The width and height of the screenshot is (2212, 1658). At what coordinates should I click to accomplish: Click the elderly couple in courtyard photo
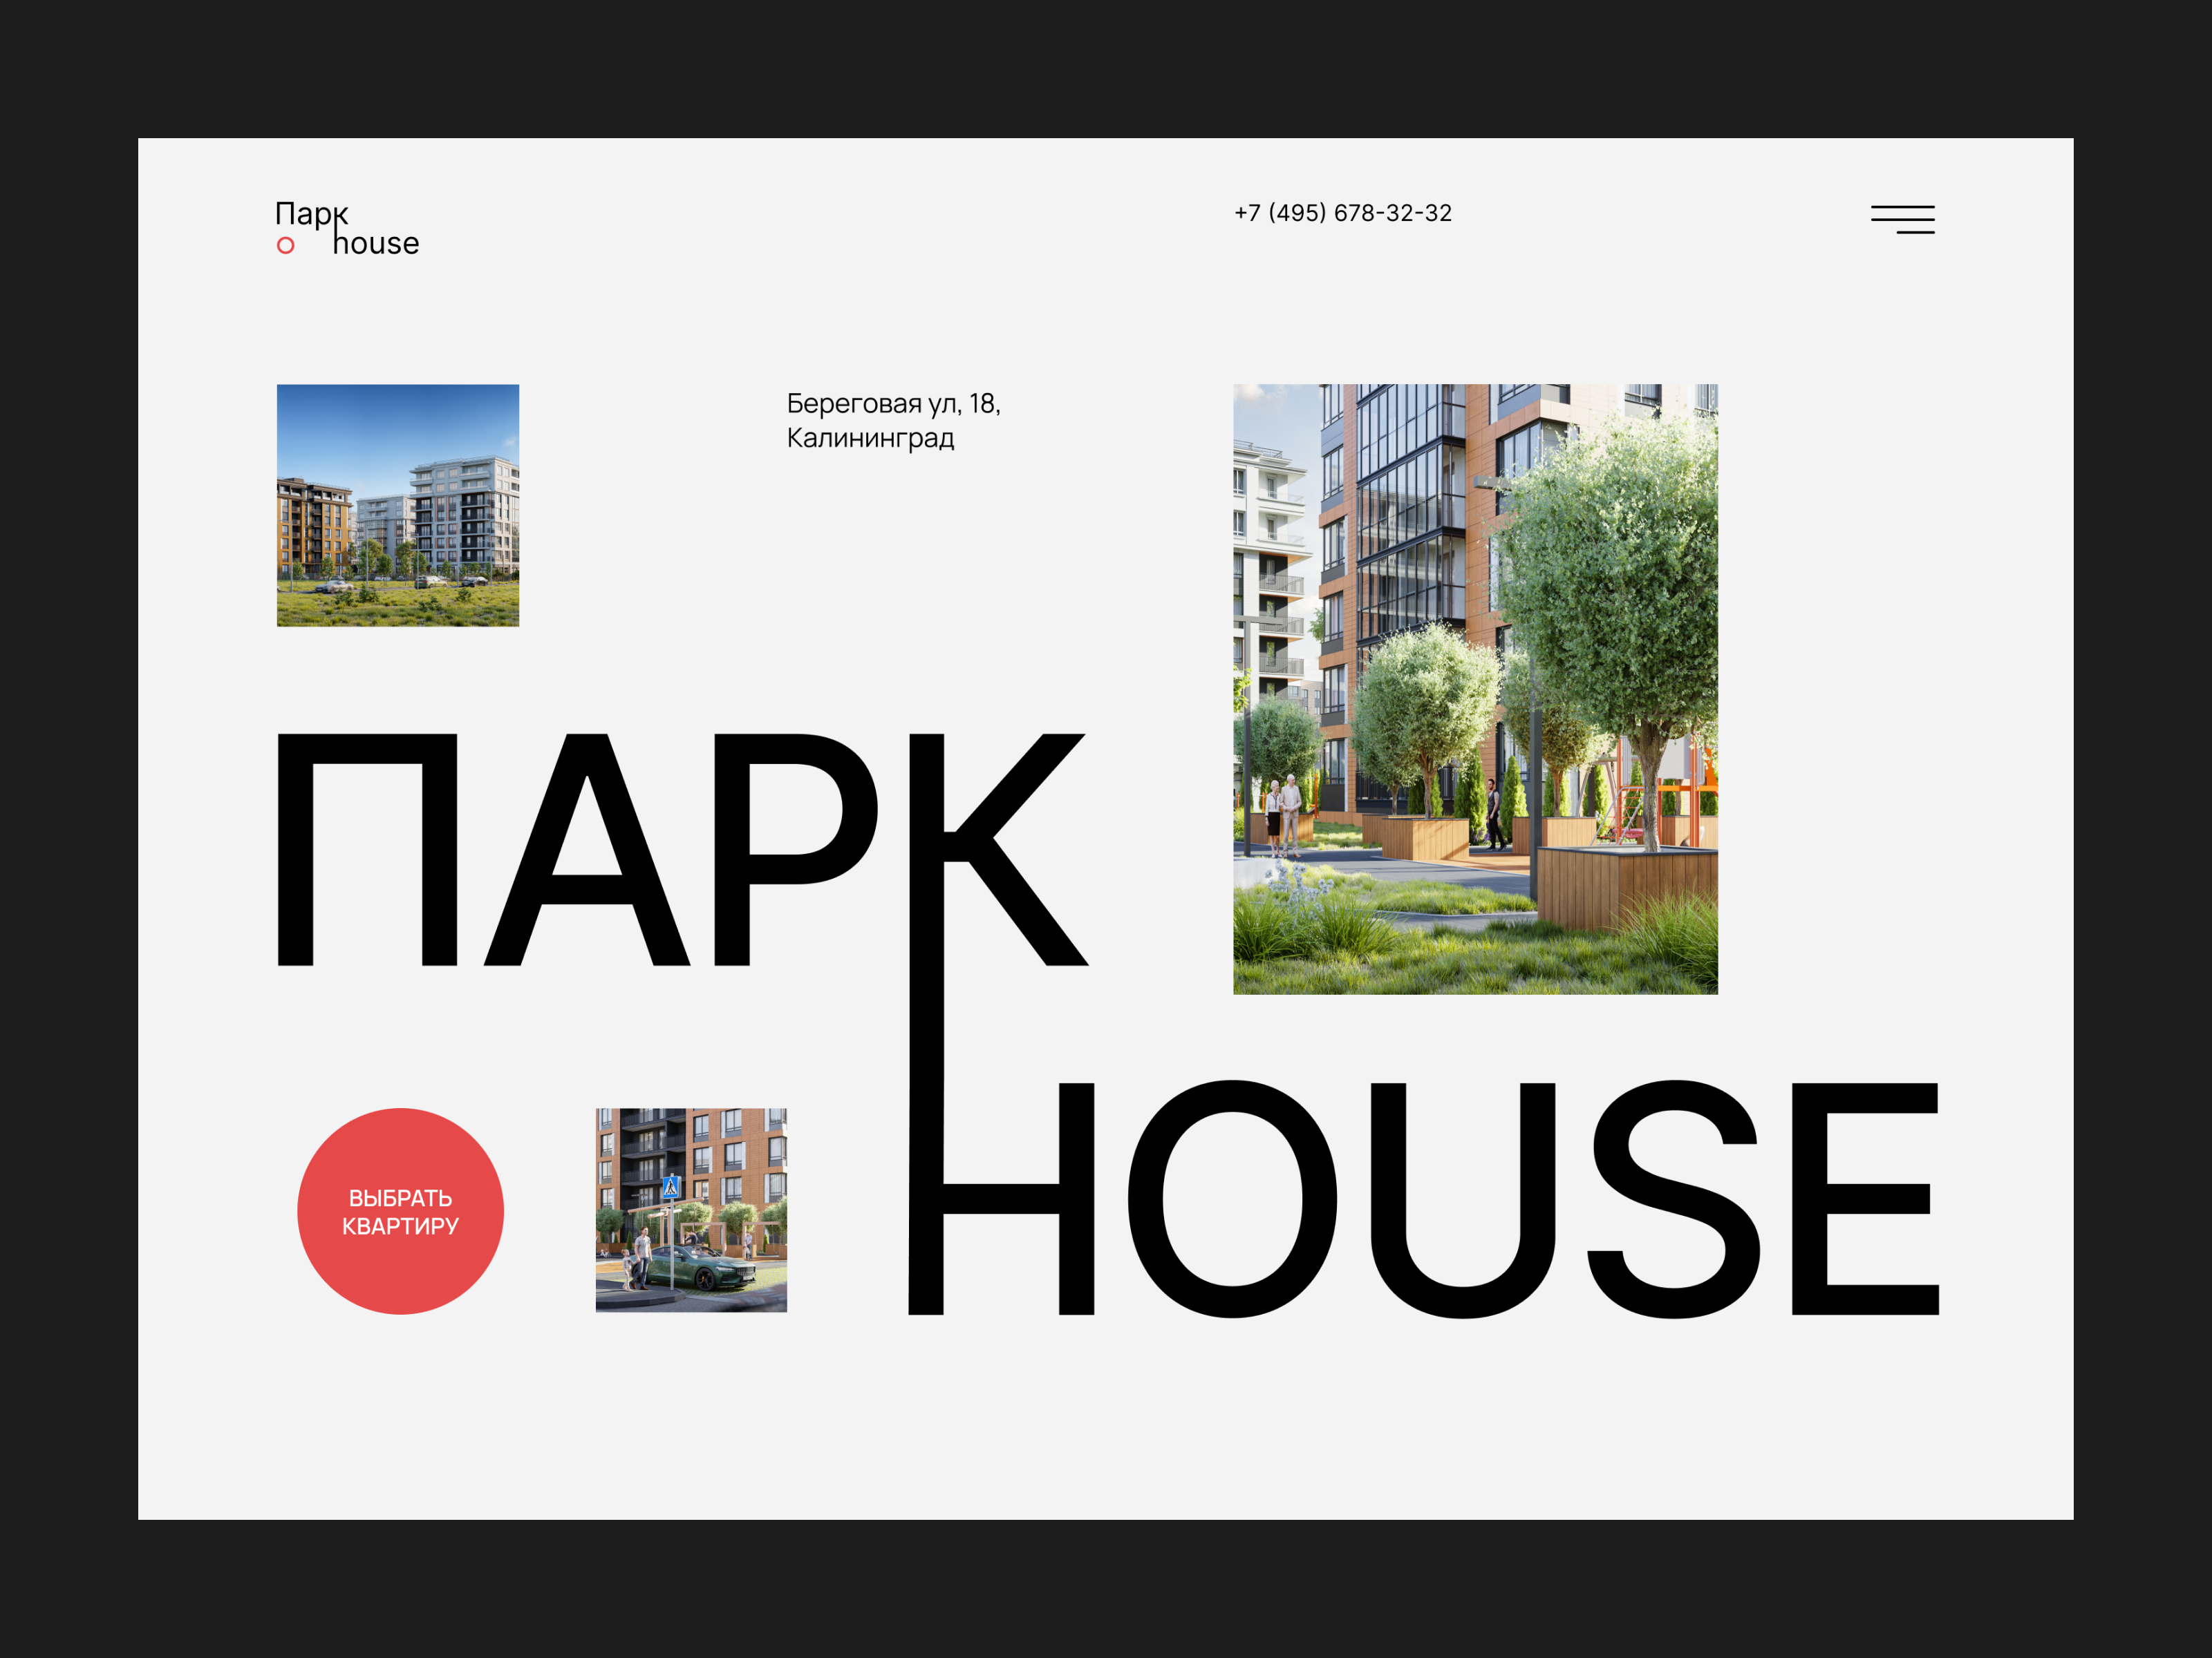coord(1283,814)
